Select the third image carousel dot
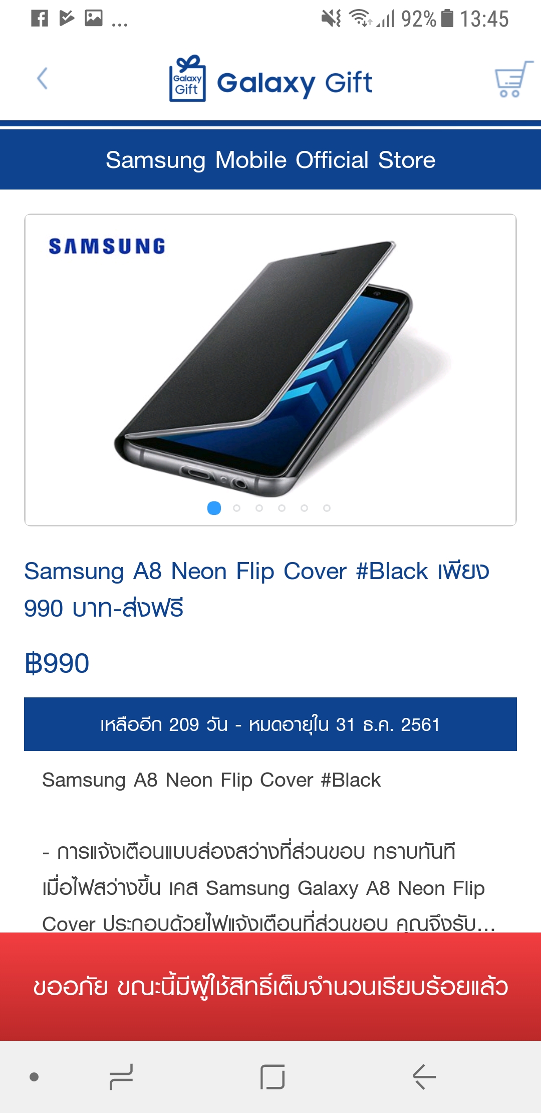Screen dimensions: 541x1113 click(259, 508)
